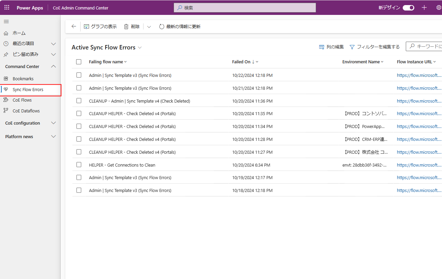442x279 pixels.
Task: Open the app launcher waffle icon
Action: 7,7
